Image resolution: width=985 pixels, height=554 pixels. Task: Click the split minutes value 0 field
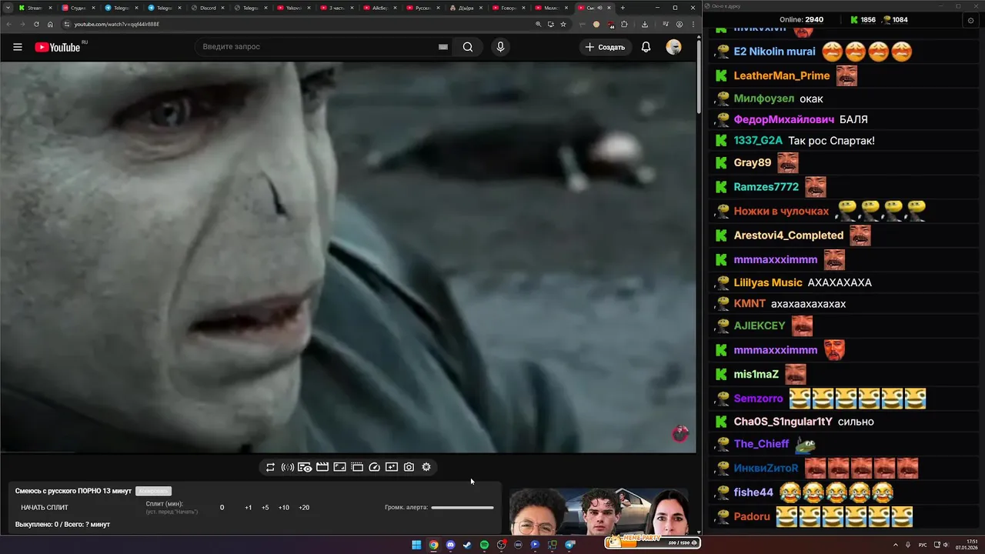pyautogui.click(x=222, y=508)
